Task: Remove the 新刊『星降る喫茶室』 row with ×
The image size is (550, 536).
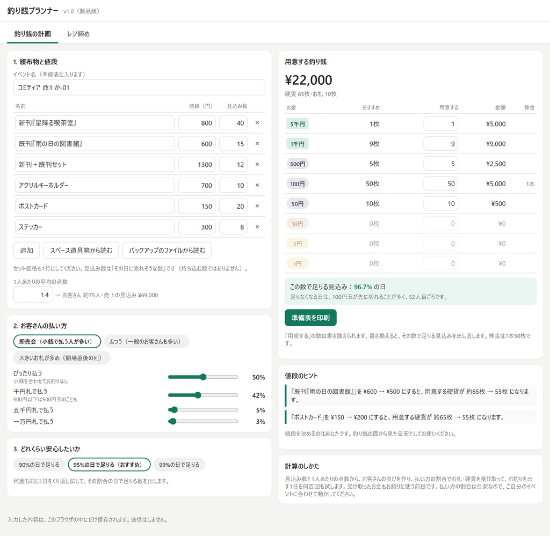Action: (257, 123)
